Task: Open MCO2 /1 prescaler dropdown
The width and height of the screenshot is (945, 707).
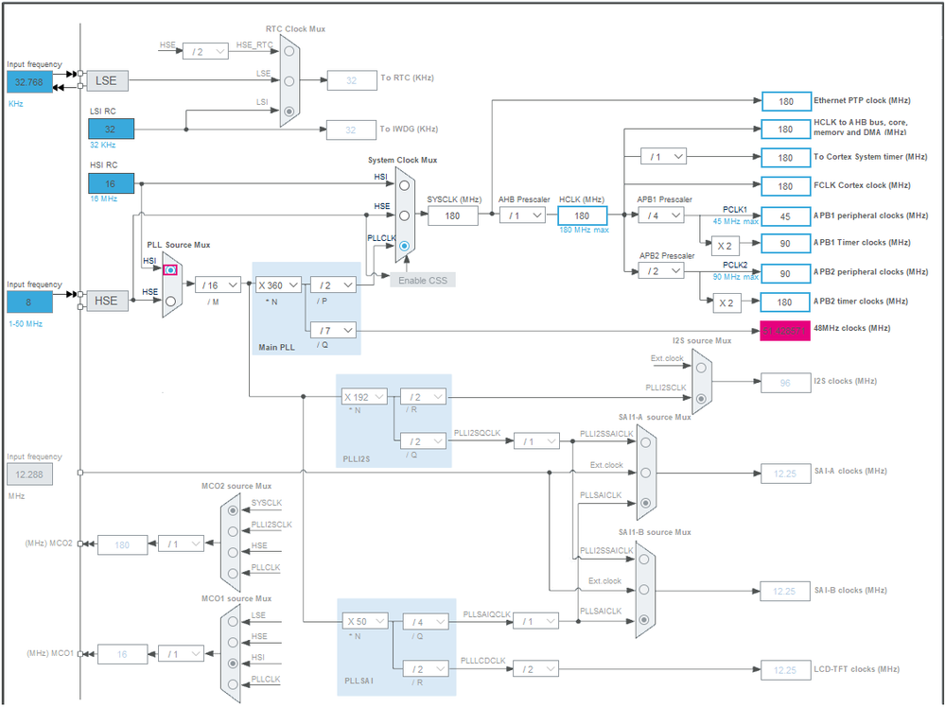Action: pos(181,543)
